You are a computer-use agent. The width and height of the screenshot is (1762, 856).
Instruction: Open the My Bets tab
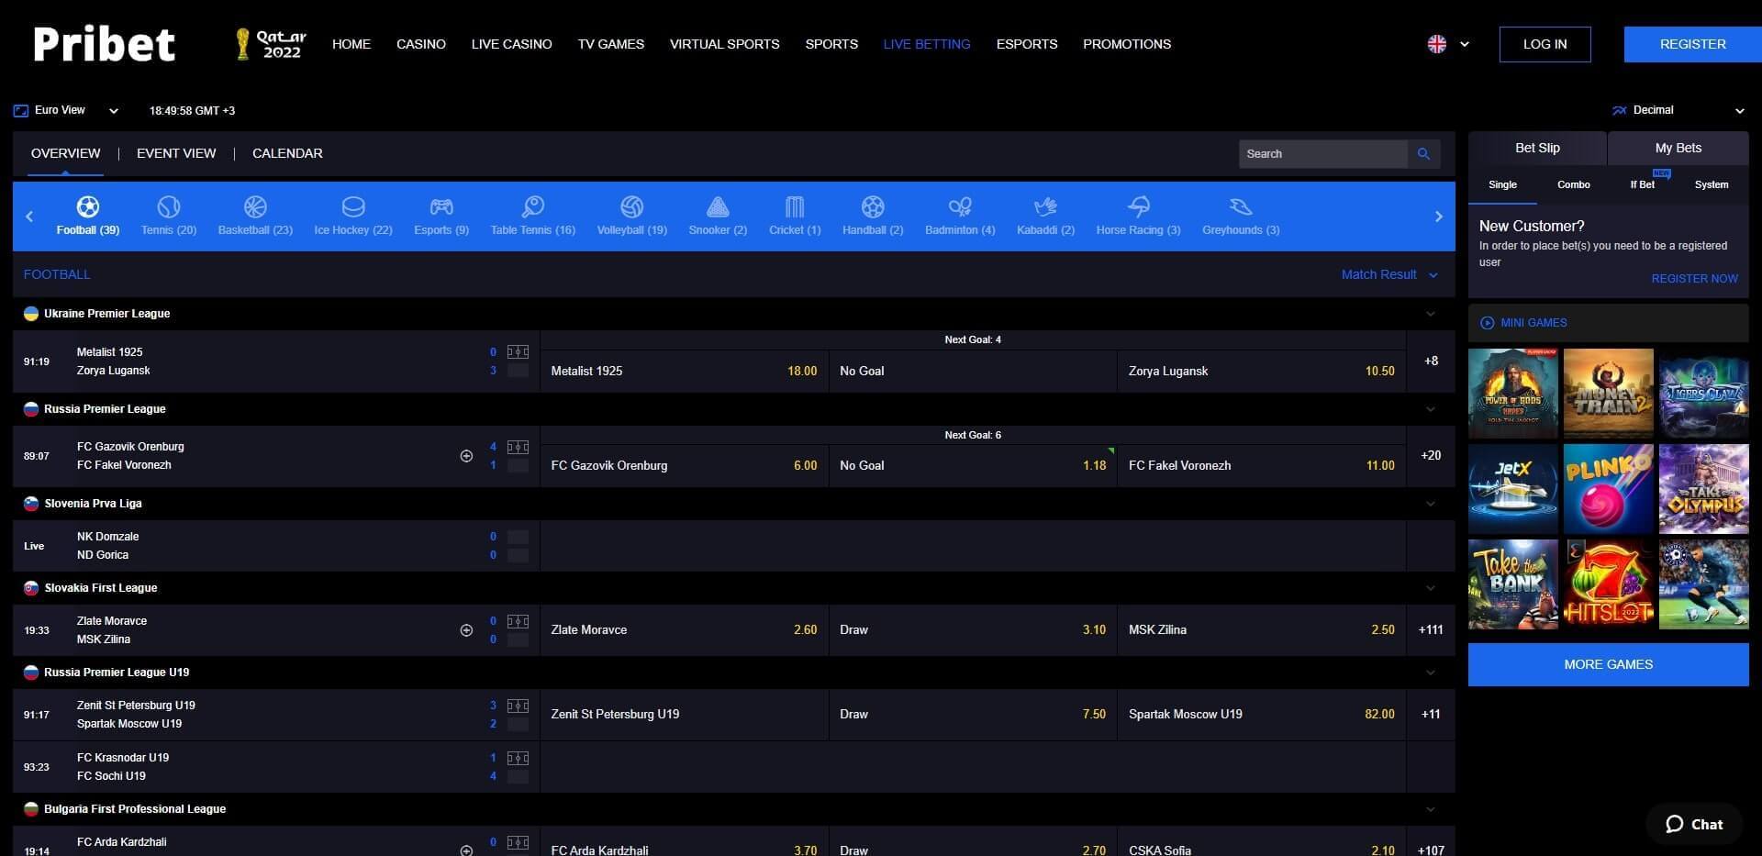1678,147
